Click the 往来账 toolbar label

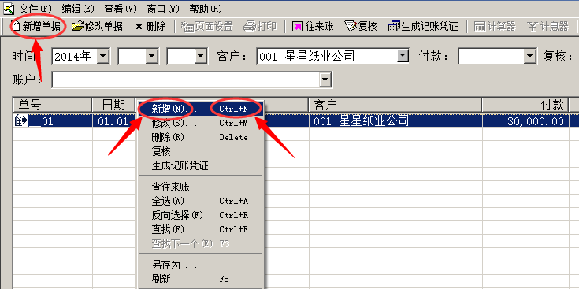coord(319,27)
